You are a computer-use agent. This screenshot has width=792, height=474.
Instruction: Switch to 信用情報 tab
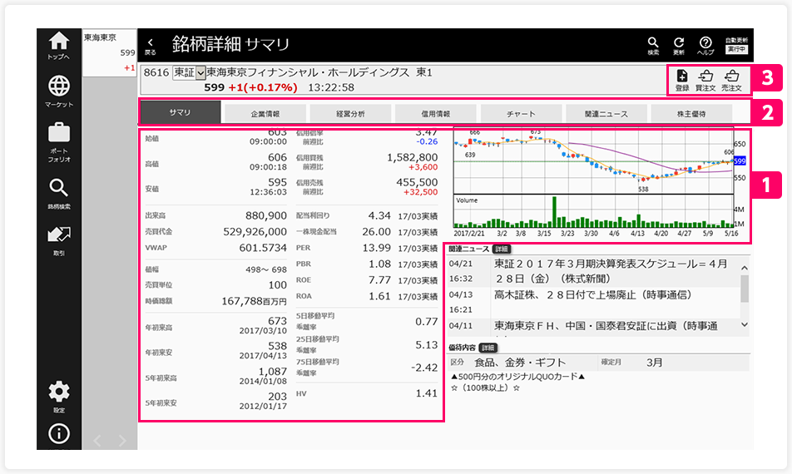436,114
